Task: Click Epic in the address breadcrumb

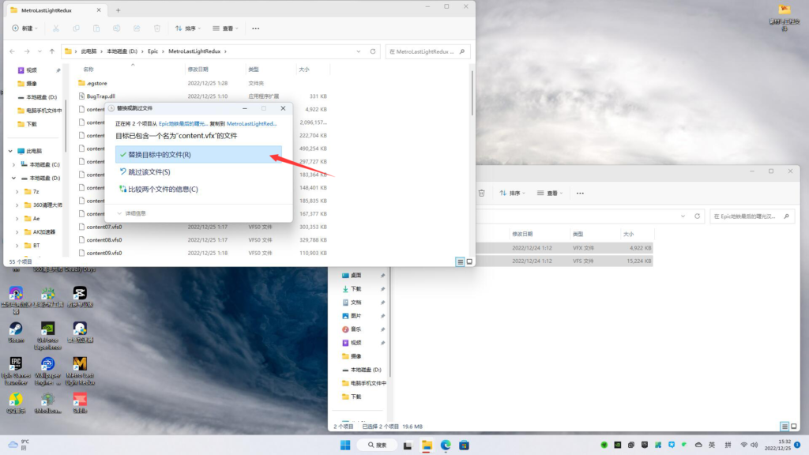Action: [x=152, y=51]
